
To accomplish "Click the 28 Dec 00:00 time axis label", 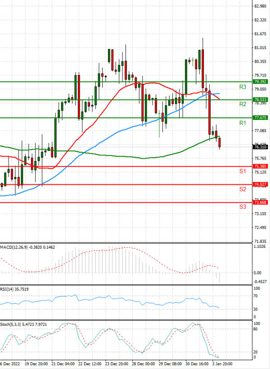I will (x=144, y=364).
